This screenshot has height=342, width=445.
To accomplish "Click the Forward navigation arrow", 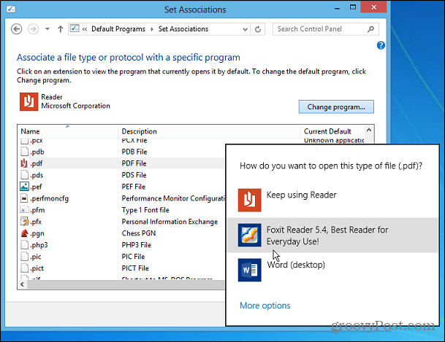I will tap(33, 29).
